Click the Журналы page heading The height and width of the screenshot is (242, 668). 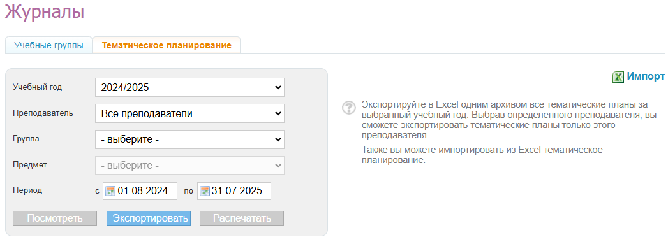click(45, 11)
